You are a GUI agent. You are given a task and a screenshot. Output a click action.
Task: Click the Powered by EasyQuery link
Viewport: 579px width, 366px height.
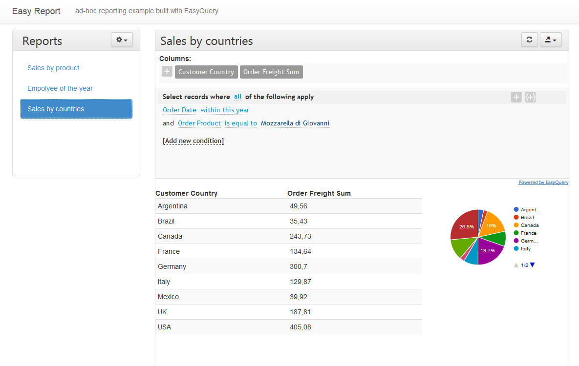point(543,182)
